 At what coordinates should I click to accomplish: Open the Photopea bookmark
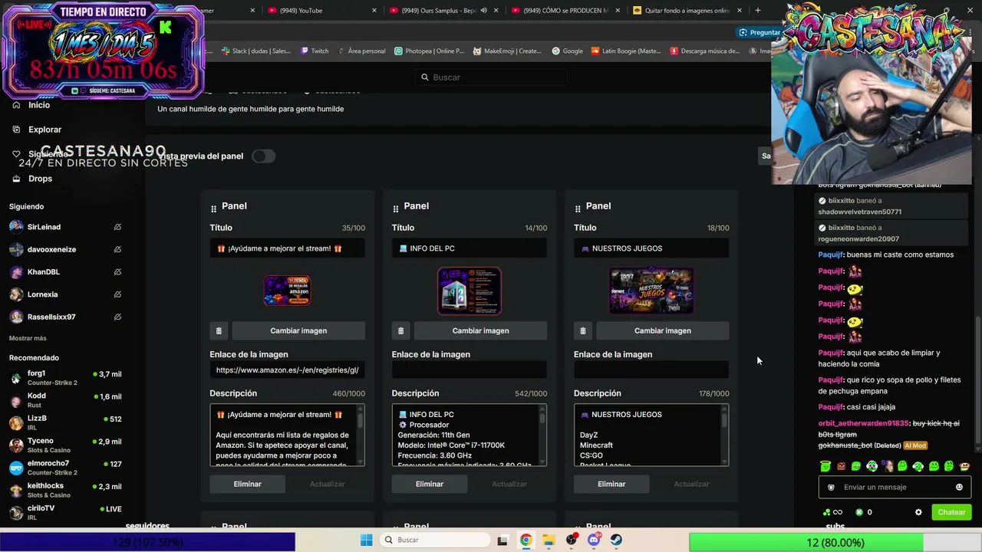click(x=430, y=51)
